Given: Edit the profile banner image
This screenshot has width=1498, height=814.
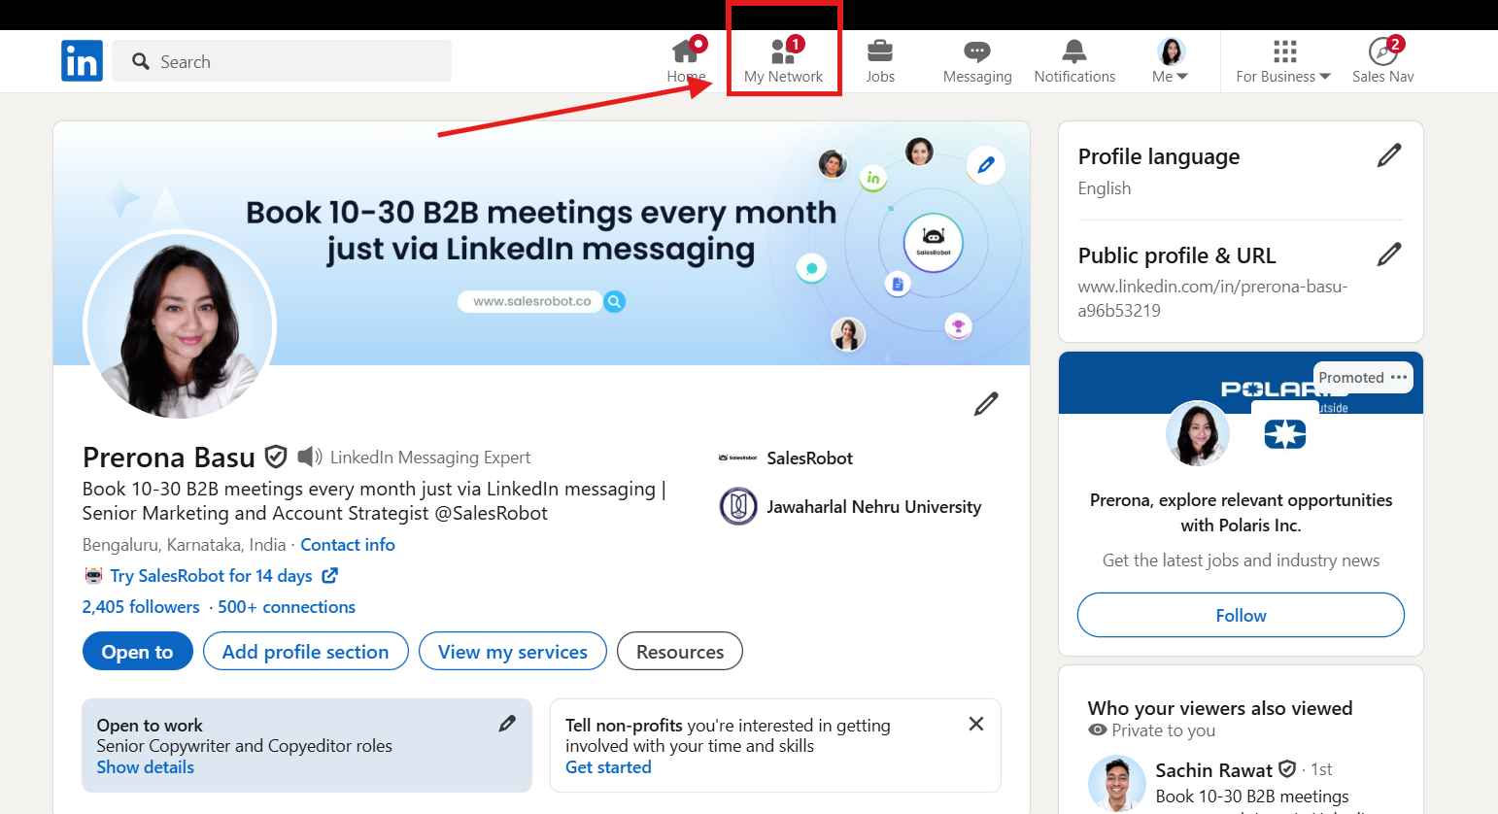Looking at the screenshot, I should 985,165.
